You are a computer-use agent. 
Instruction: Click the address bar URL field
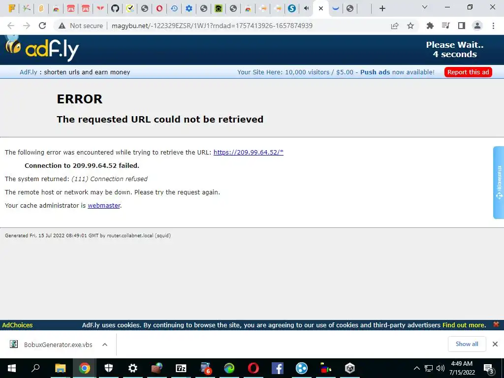212,26
